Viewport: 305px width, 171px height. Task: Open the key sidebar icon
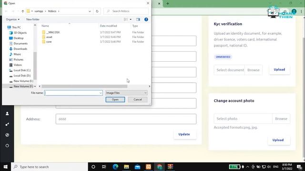point(7,124)
